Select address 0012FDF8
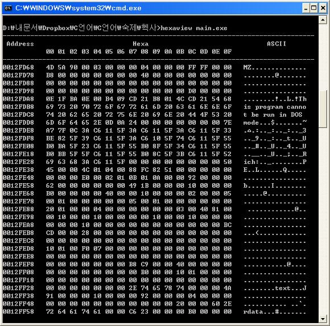 pyautogui.click(x=18, y=138)
